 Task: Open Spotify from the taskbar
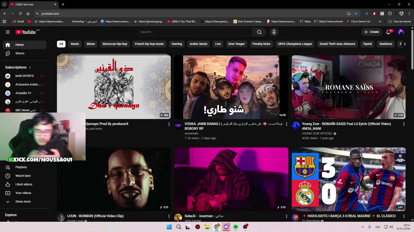pyautogui.click(x=236, y=227)
